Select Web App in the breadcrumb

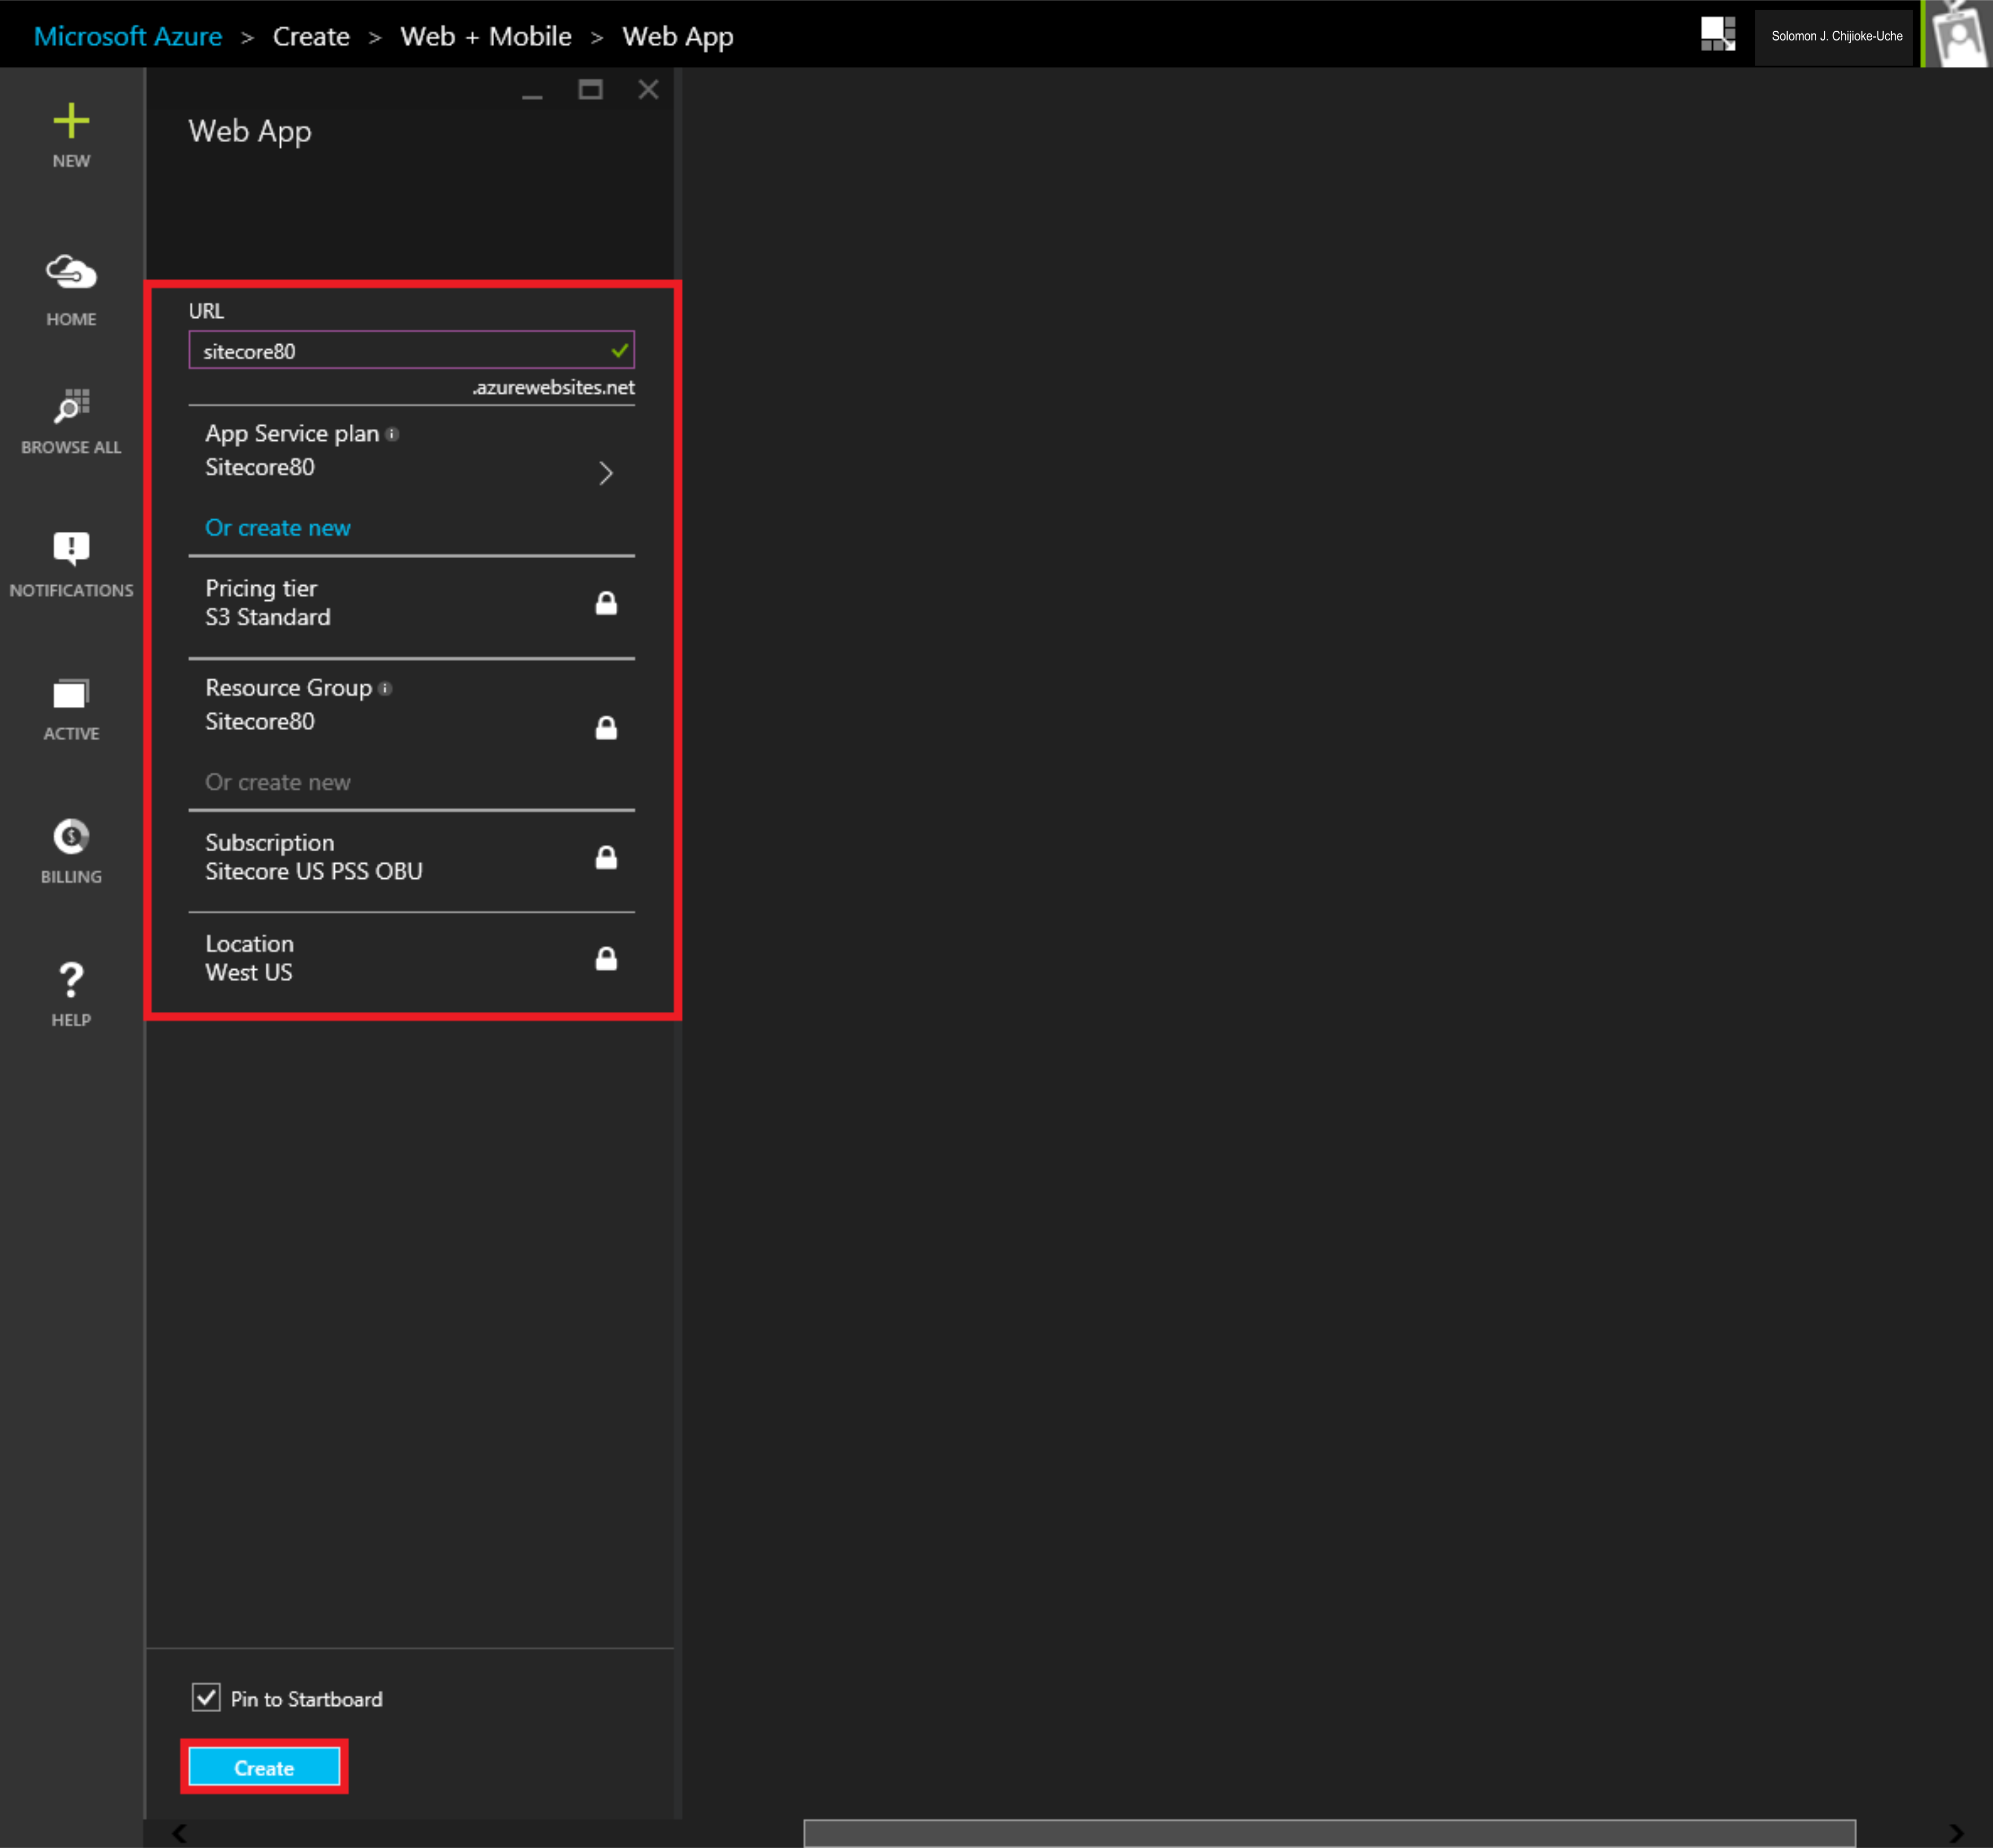[x=679, y=37]
